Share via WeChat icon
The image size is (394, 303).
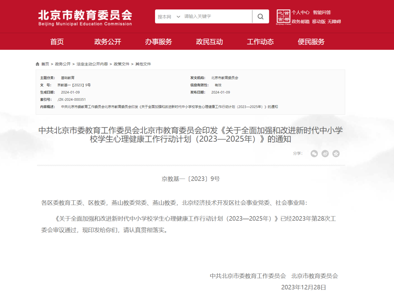[x=314, y=154]
